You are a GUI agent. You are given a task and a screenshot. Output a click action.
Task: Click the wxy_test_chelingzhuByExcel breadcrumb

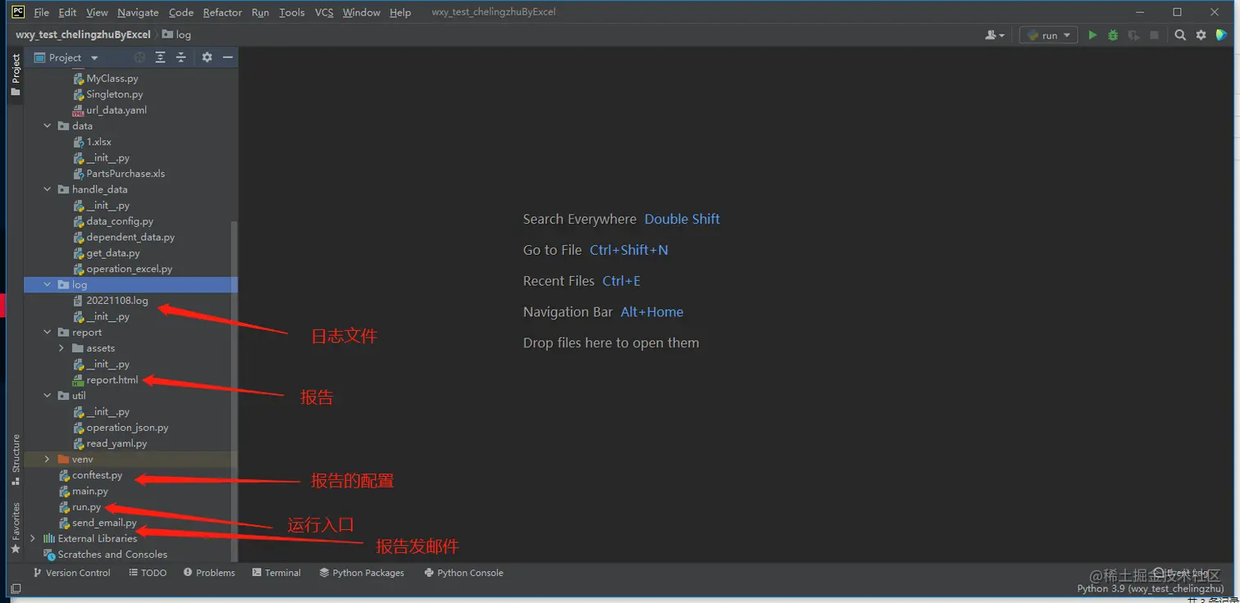tap(83, 35)
